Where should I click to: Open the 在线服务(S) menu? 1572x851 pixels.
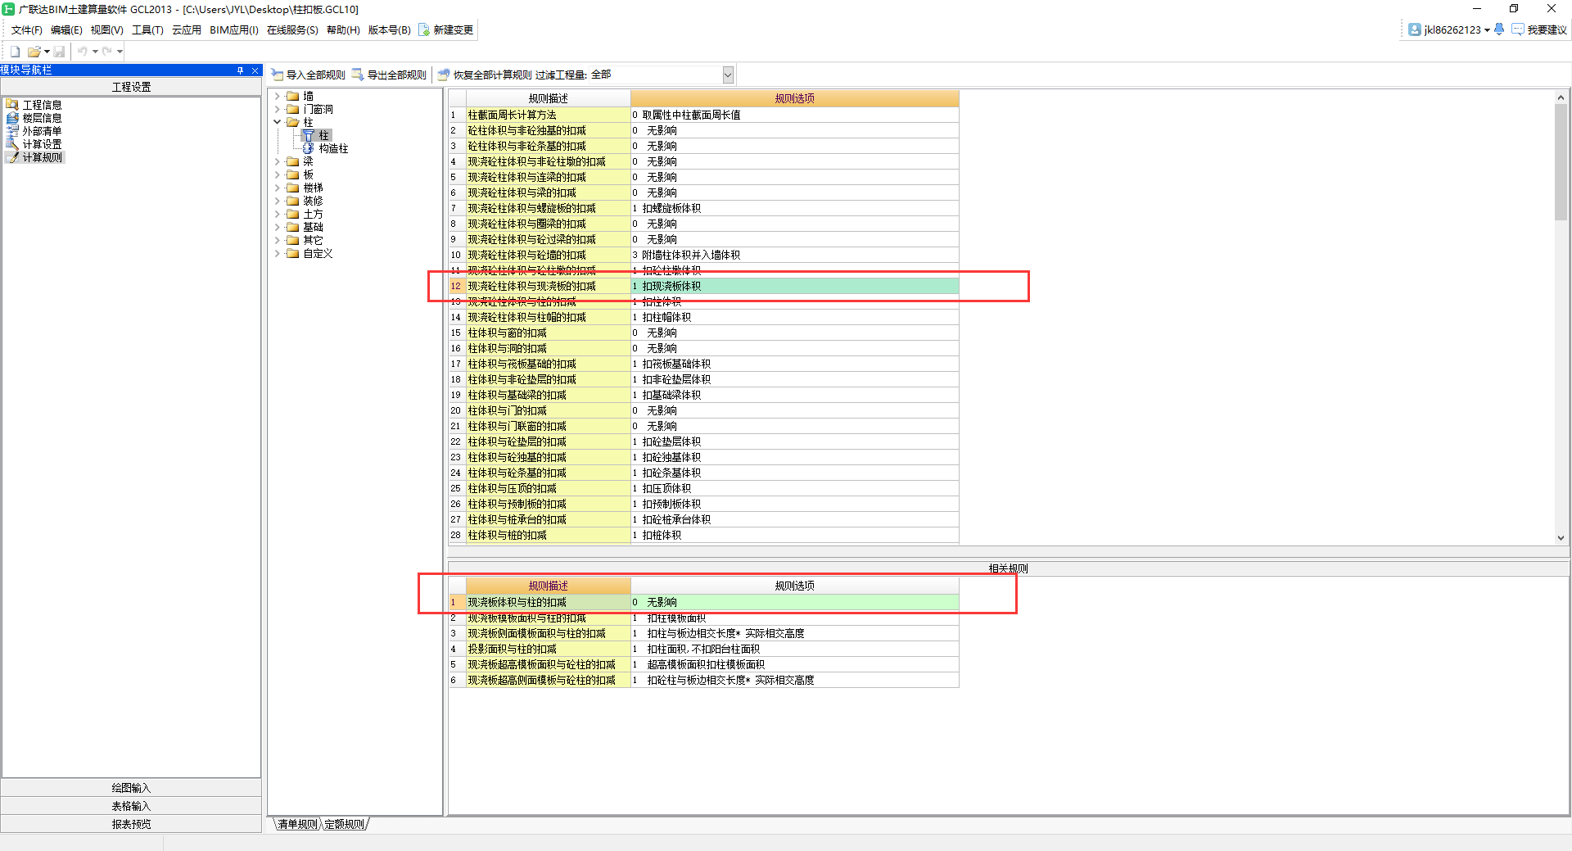[292, 30]
